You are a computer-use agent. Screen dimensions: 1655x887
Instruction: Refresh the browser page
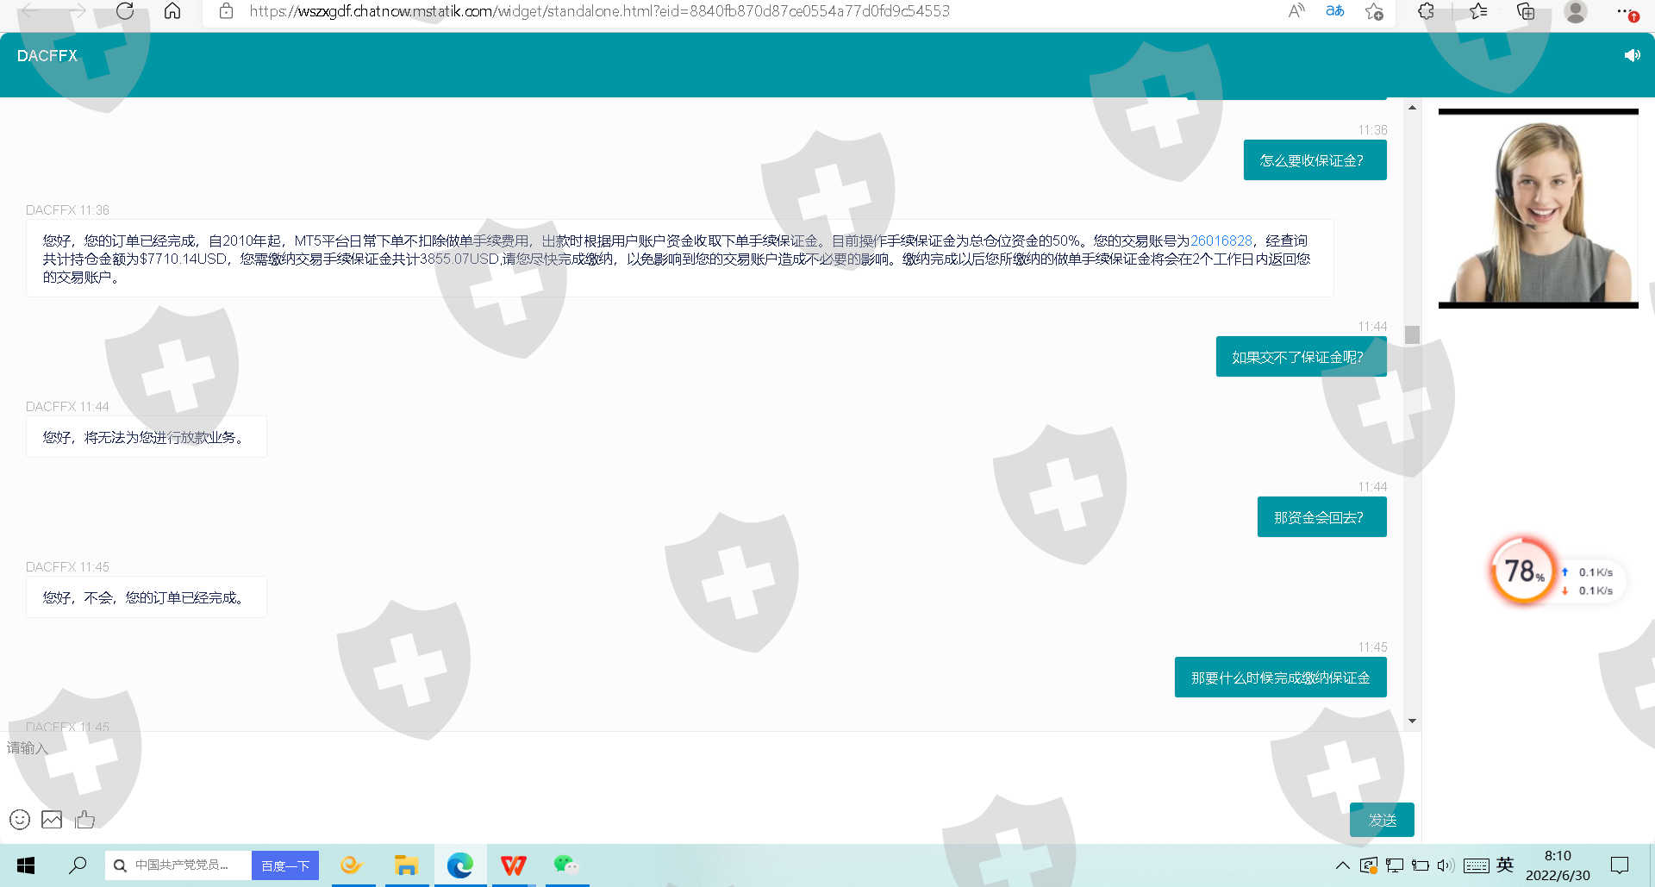pyautogui.click(x=125, y=11)
